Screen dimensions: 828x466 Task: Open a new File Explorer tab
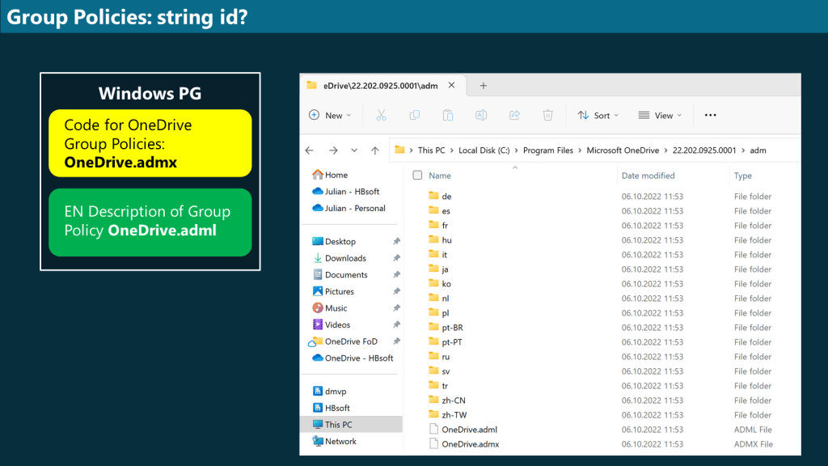[x=483, y=85]
